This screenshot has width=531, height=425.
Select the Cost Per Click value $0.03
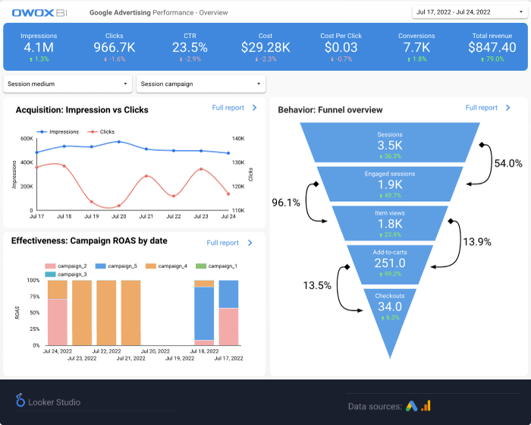341,48
